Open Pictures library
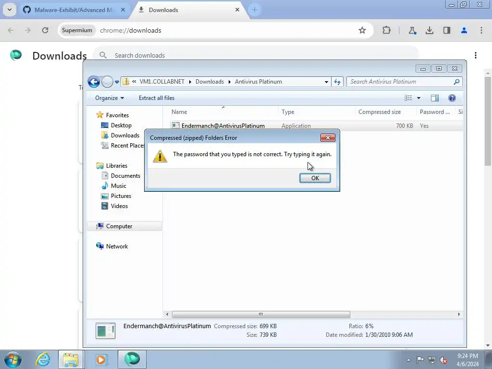This screenshot has width=492, height=369. 121,196
